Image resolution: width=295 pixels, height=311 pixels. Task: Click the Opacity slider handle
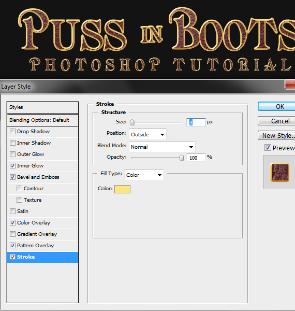182,158
